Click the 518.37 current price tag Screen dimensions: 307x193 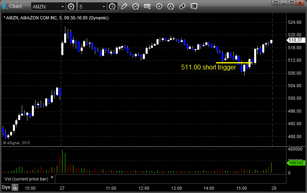click(296, 40)
